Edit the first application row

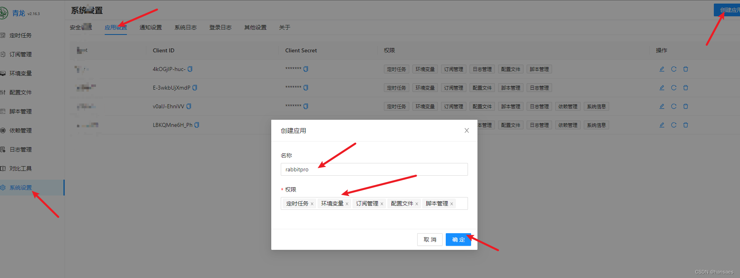[x=662, y=69]
